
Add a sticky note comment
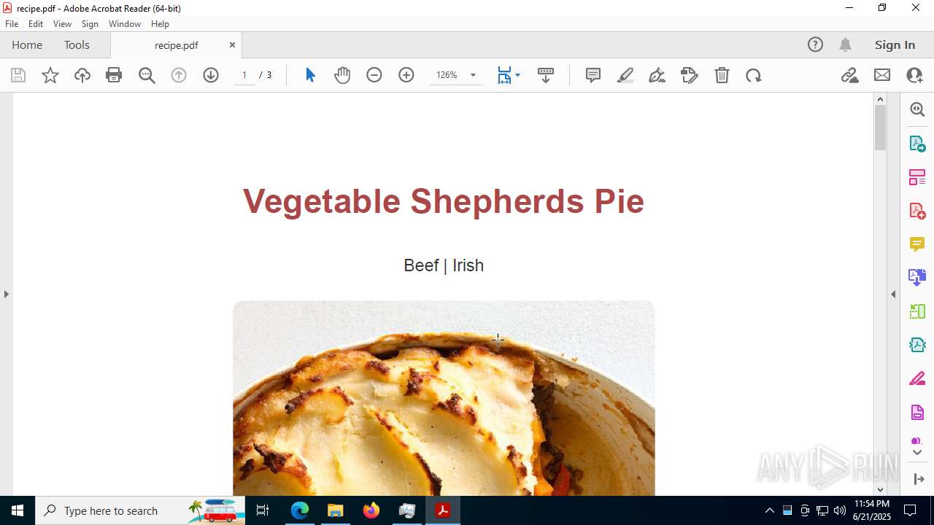(593, 75)
